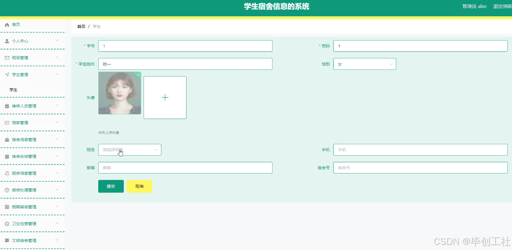
Task: Click 首页 in the breadcrumb navigation
Action: pyautogui.click(x=81, y=26)
